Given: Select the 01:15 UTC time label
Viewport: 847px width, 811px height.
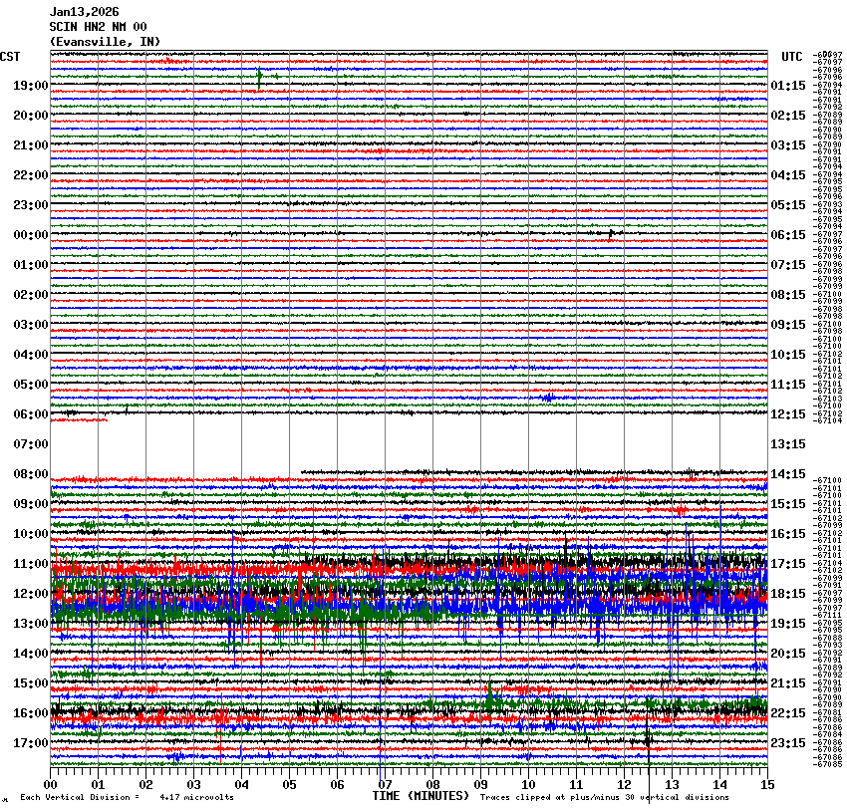Looking at the screenshot, I should click(x=788, y=86).
